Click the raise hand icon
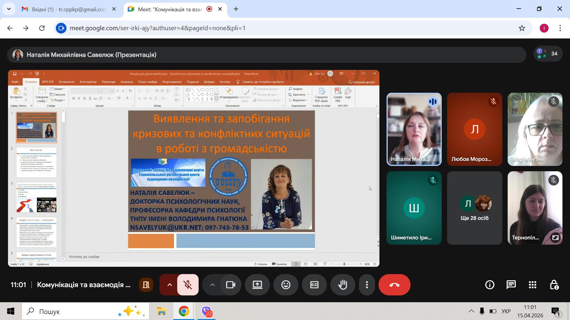The width and height of the screenshot is (570, 320). click(343, 285)
